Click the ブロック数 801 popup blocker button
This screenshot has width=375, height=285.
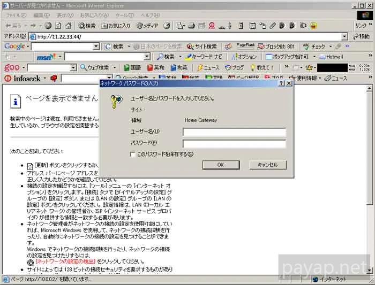(276, 47)
